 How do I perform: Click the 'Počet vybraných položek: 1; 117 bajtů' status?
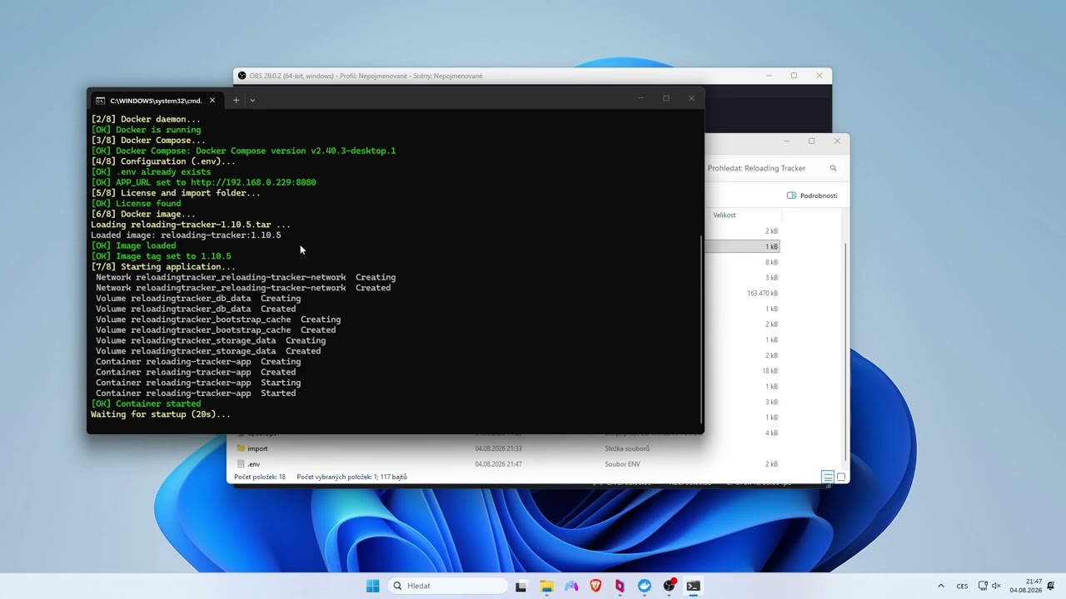(x=351, y=477)
